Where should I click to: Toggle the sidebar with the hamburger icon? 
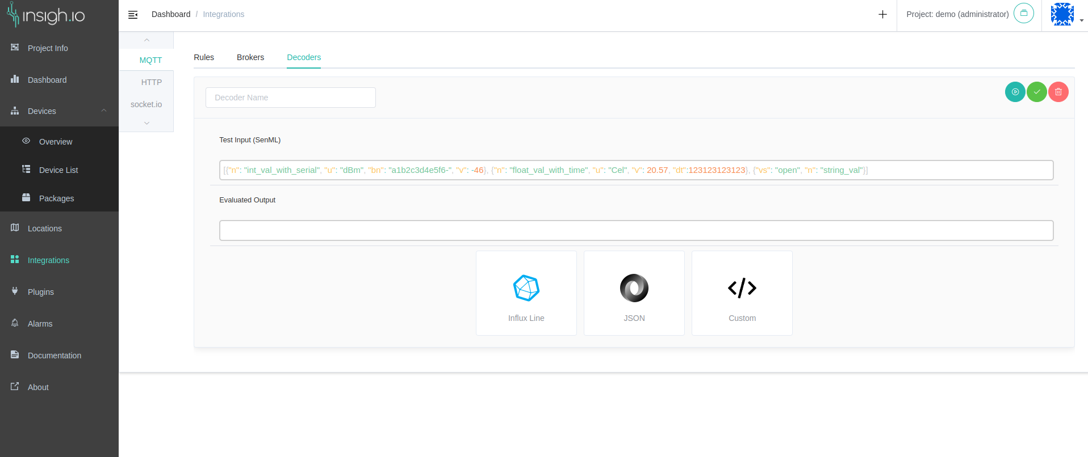(x=133, y=14)
